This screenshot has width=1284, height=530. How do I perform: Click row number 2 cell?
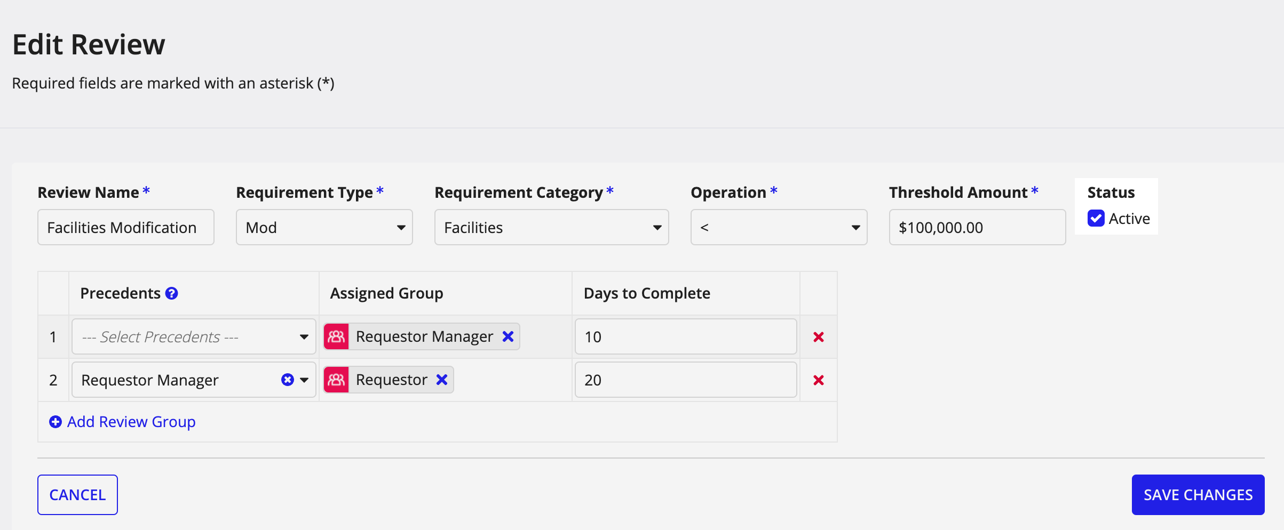[x=53, y=380]
